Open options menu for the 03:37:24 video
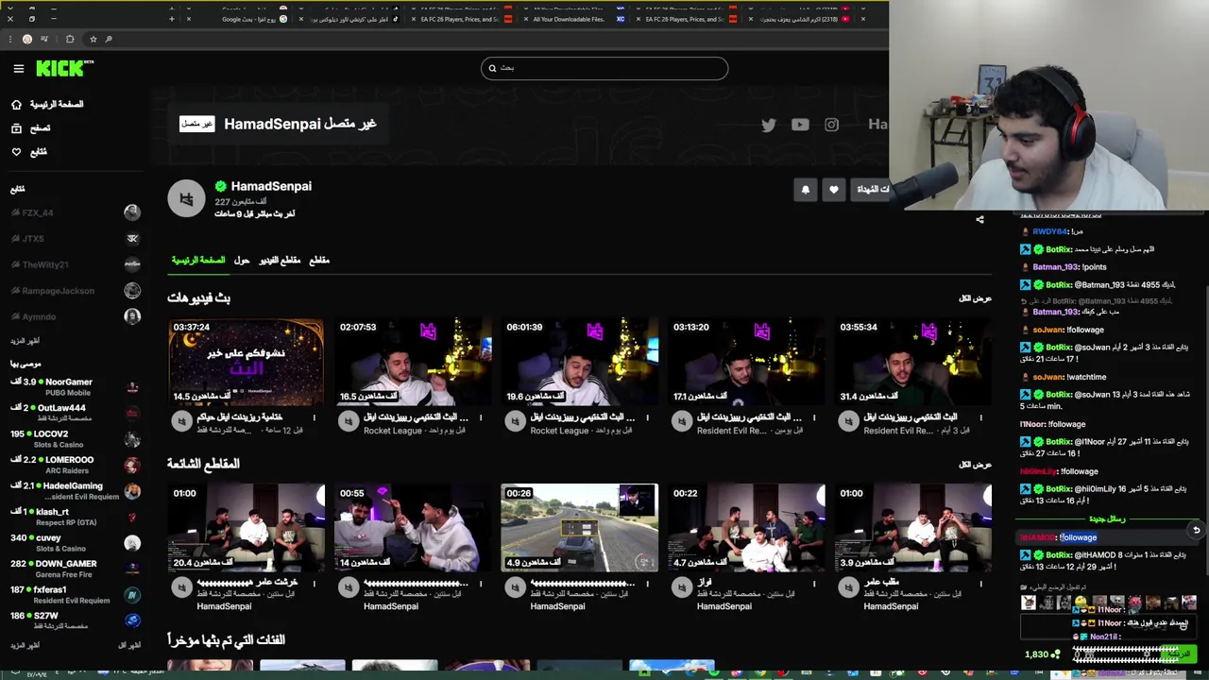The height and width of the screenshot is (680, 1209). 314,417
